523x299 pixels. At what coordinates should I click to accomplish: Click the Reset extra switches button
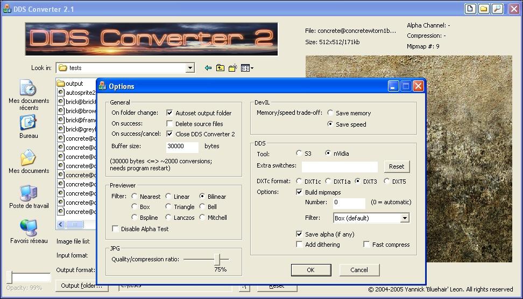[x=396, y=166]
